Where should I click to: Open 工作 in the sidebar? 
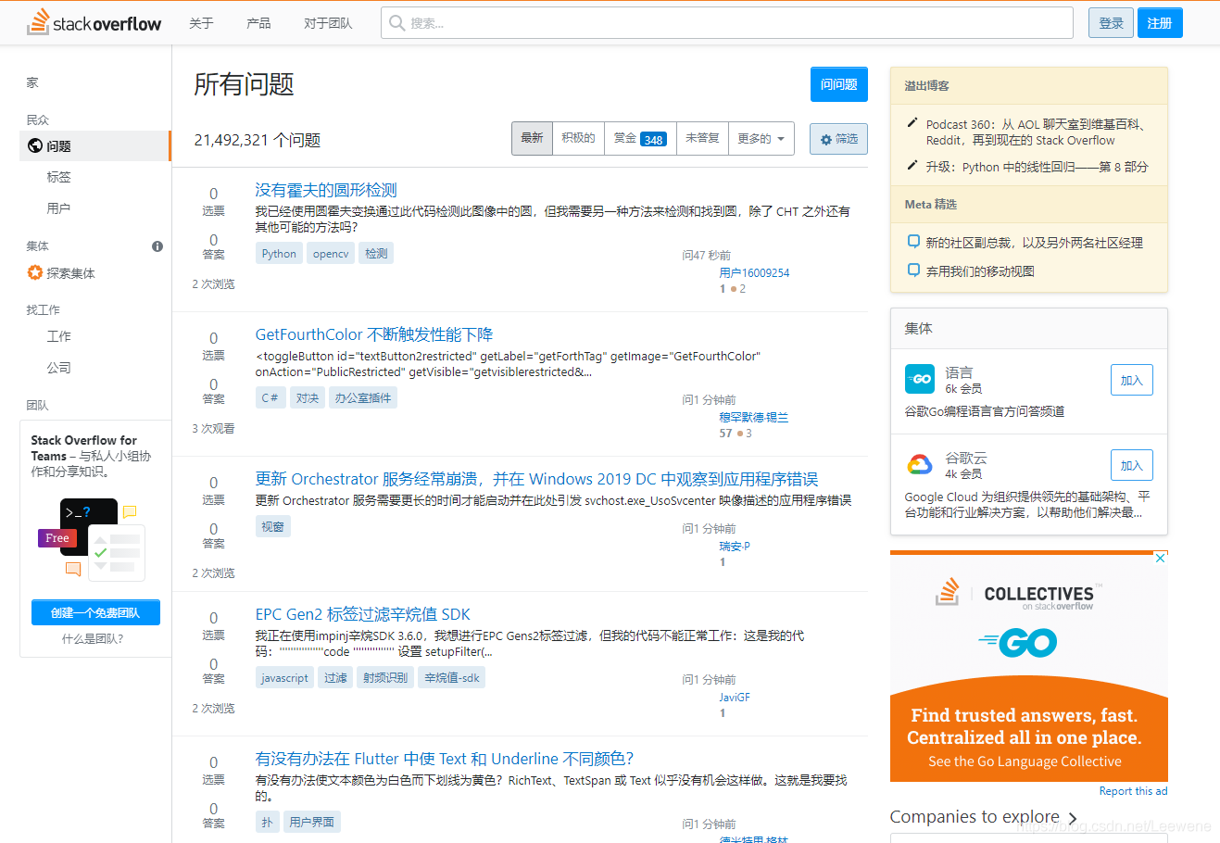58,336
